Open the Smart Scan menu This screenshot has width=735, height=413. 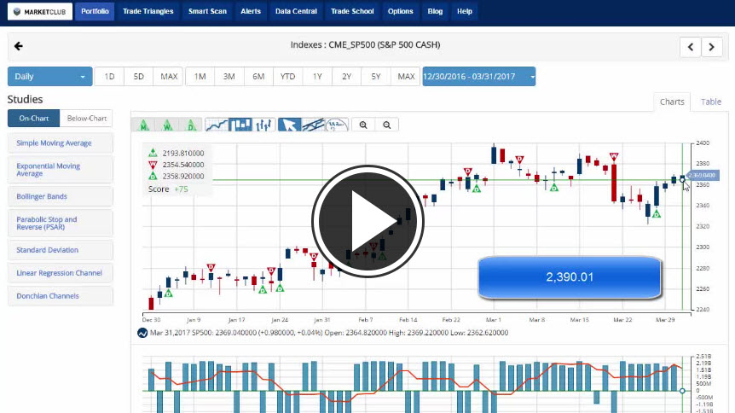[207, 11]
